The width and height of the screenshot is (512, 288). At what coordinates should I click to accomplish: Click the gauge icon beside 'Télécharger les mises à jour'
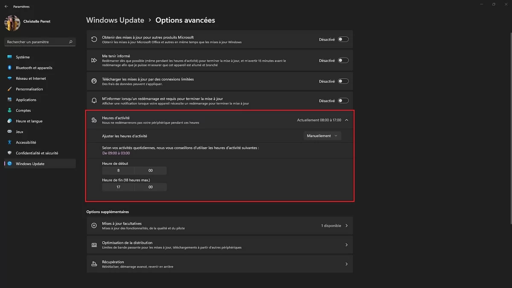point(94,81)
